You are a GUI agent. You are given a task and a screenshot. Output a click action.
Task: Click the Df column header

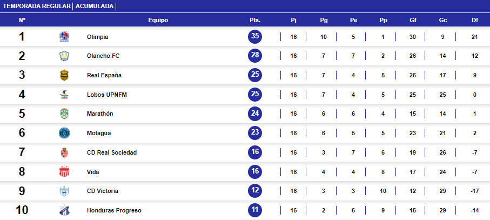[475, 20]
